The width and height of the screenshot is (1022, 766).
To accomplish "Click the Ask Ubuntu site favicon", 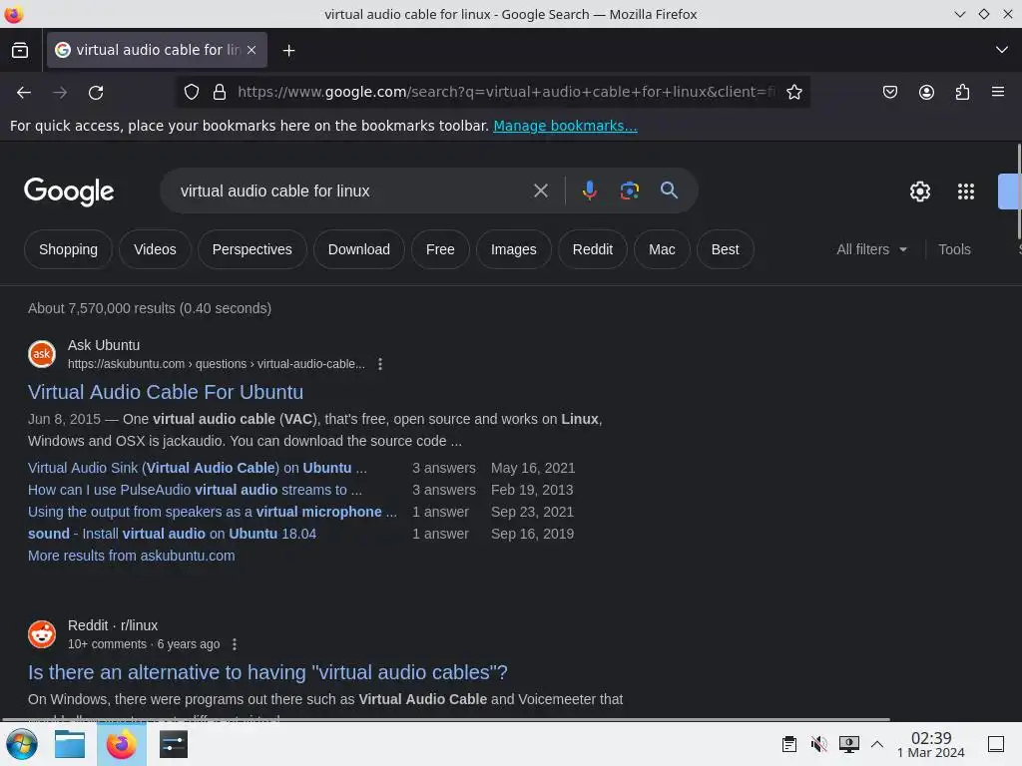I will [x=42, y=354].
